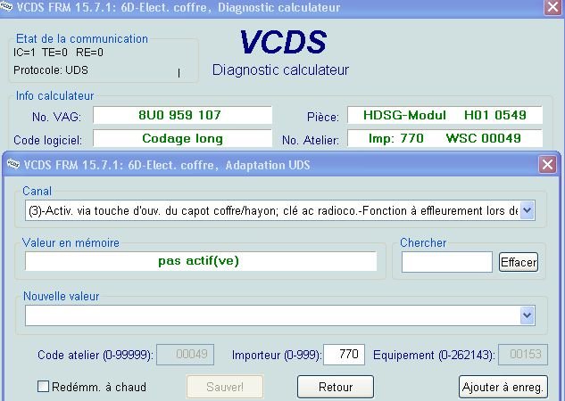Click the 'No. Atelier:' field label
The height and width of the screenshot is (401, 565).
(311, 140)
